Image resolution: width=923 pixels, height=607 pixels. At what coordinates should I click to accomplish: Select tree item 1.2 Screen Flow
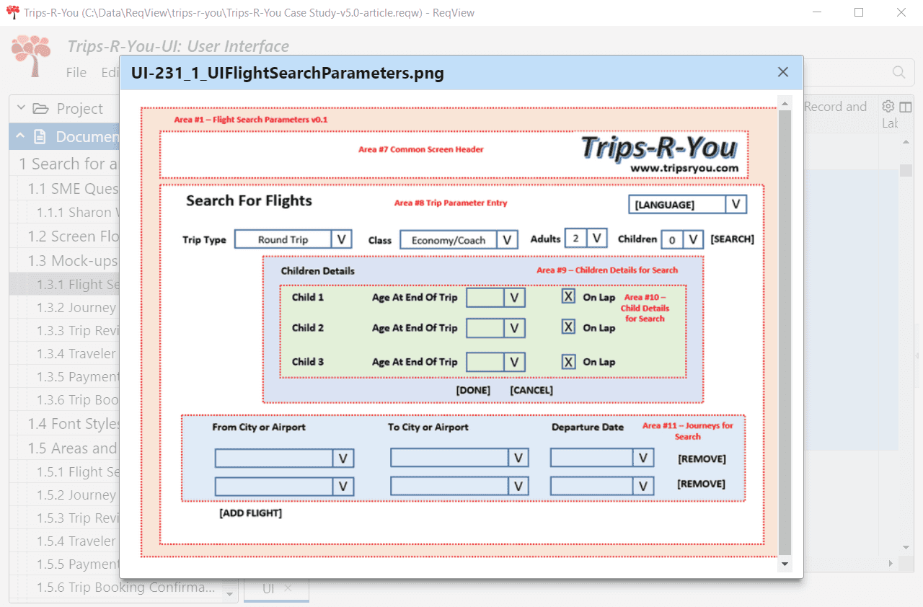[x=73, y=236]
